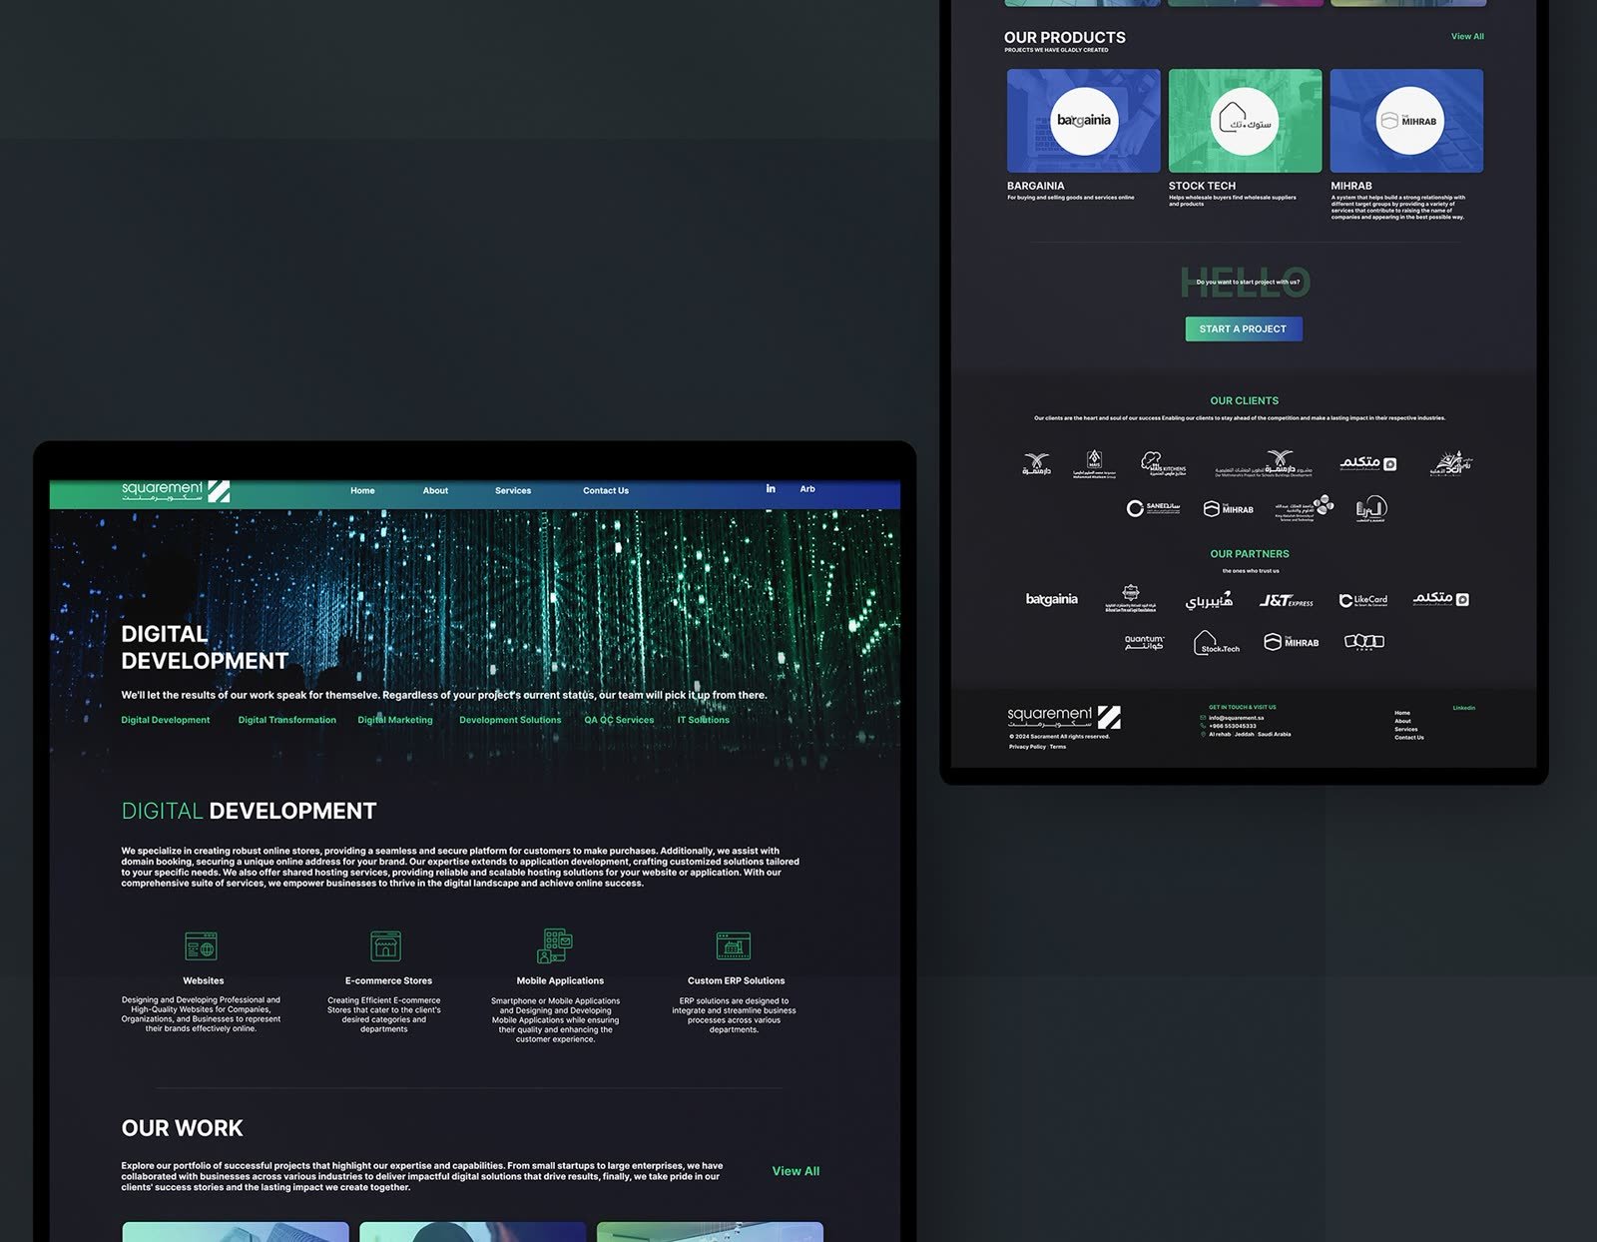This screenshot has width=1597, height=1242.
Task: Open the Bargainia product card thumbnail
Action: click(1084, 121)
